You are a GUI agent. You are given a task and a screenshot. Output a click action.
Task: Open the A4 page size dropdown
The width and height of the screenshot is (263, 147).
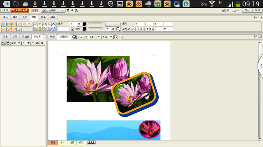(95, 37)
